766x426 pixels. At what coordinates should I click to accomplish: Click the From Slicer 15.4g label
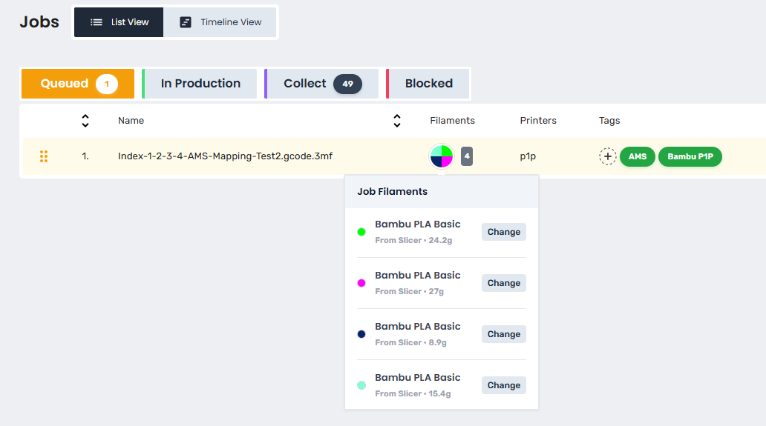[413, 394]
